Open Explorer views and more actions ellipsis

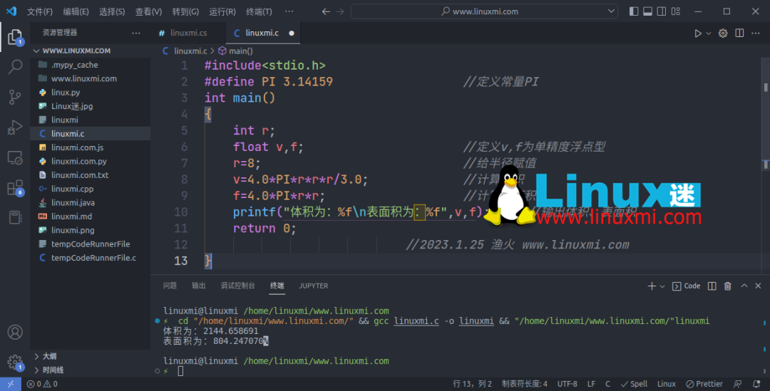[x=136, y=33]
